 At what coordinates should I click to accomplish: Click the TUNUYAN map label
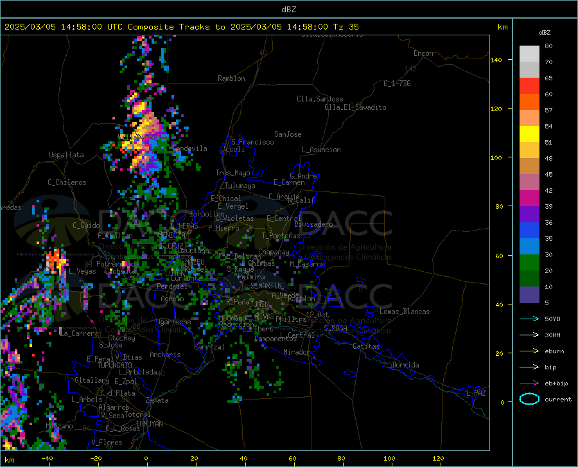tap(149, 424)
